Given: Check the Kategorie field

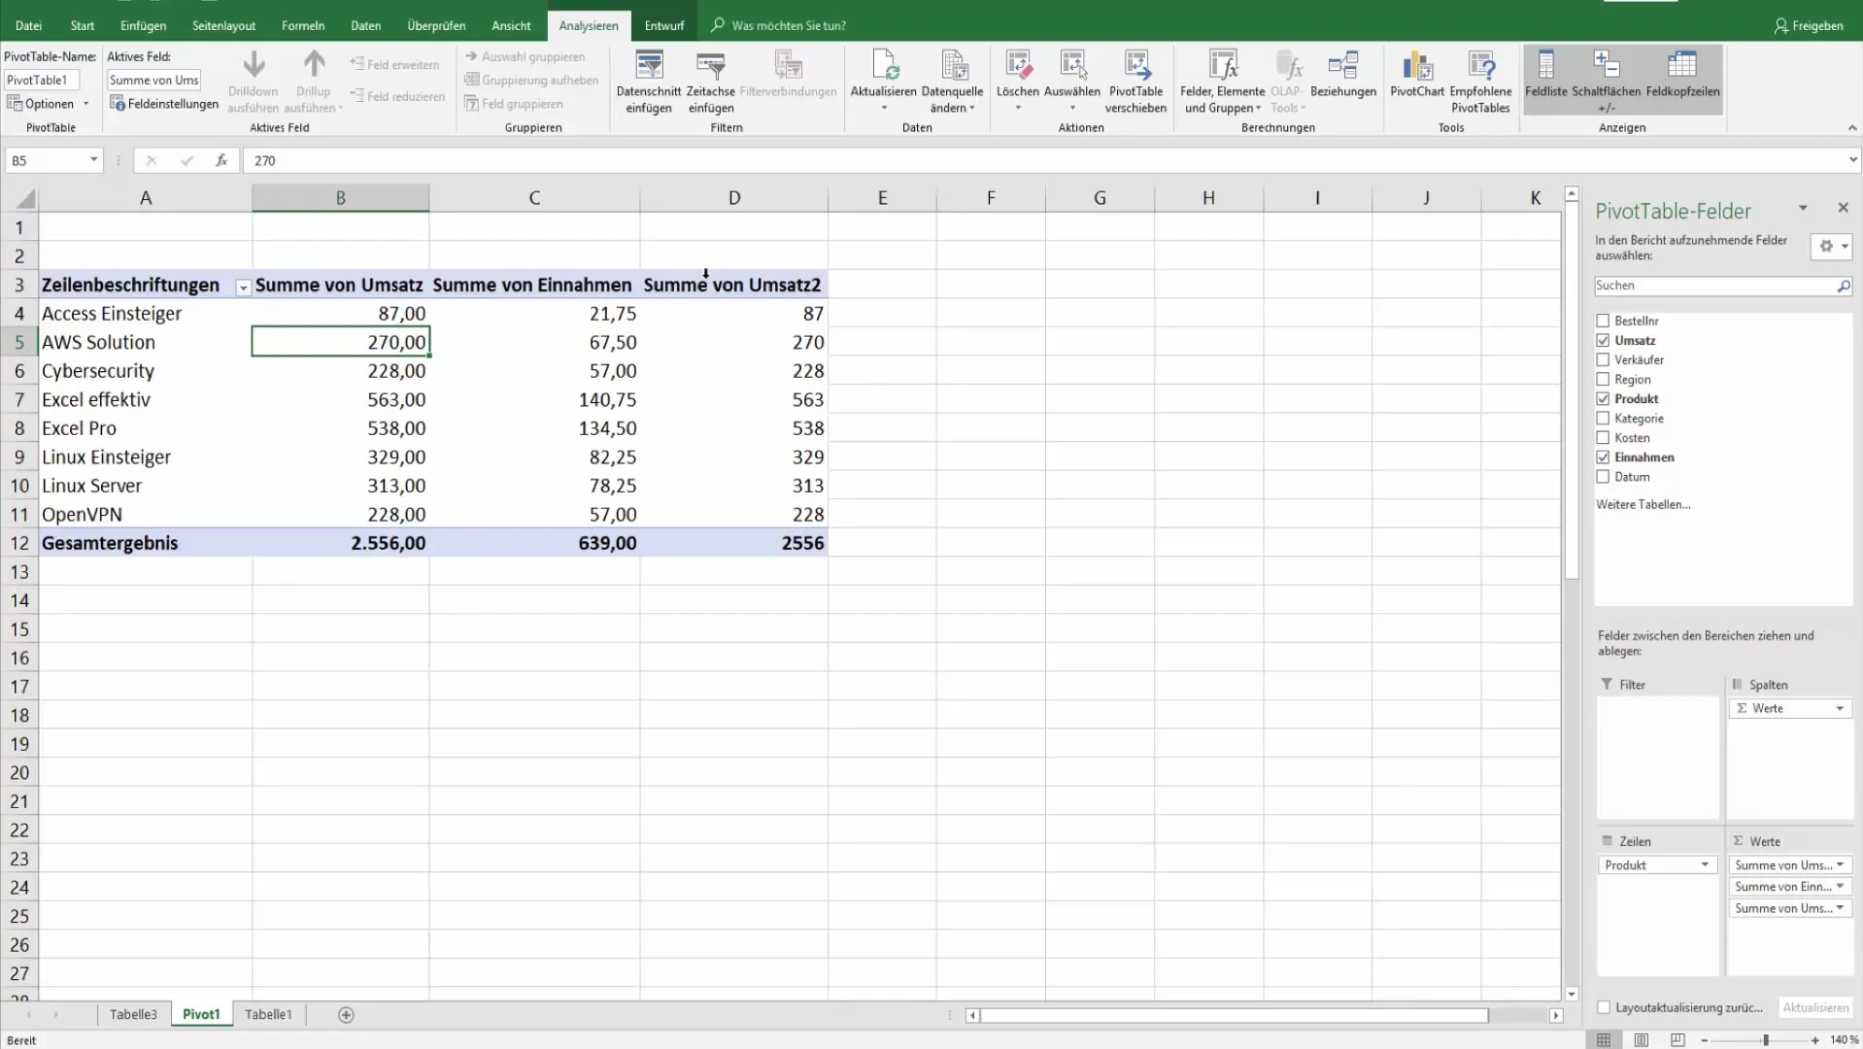Looking at the screenshot, I should pos(1603,418).
